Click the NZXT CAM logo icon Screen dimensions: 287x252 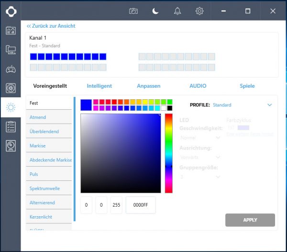[11, 11]
